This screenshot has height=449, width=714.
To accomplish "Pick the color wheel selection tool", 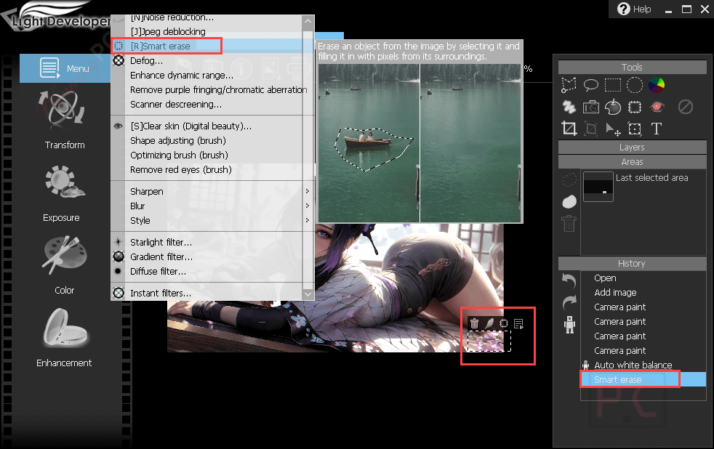I will tap(656, 84).
